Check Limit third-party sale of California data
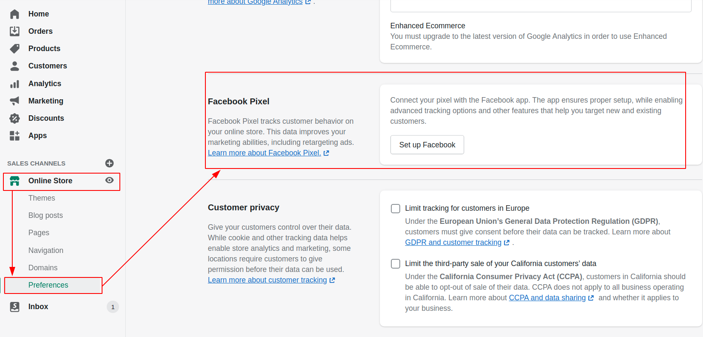This screenshot has height=337, width=703. pyautogui.click(x=396, y=264)
